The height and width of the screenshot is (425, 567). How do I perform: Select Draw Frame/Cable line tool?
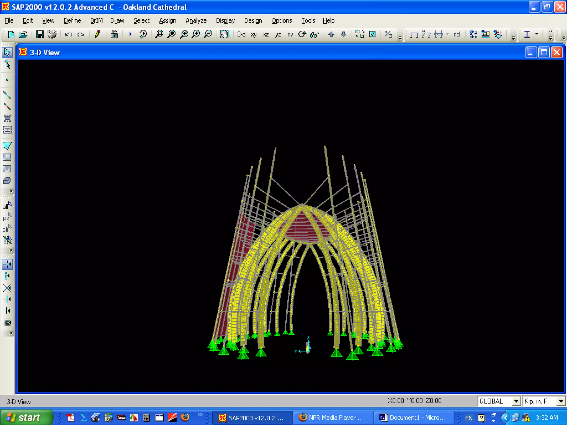[7, 95]
